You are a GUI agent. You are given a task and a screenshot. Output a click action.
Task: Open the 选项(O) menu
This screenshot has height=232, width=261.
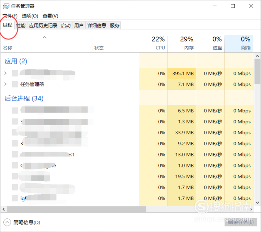click(30, 16)
